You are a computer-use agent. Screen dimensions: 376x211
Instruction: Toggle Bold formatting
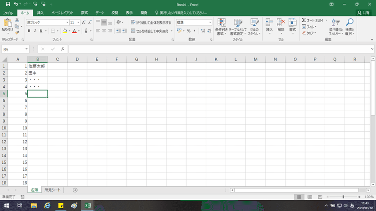coord(29,31)
